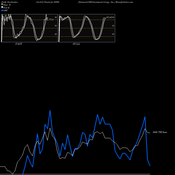The width and height of the screenshot is (175, 175).
Task: Click the 'Slow D' legend label
Action: [7, 5]
